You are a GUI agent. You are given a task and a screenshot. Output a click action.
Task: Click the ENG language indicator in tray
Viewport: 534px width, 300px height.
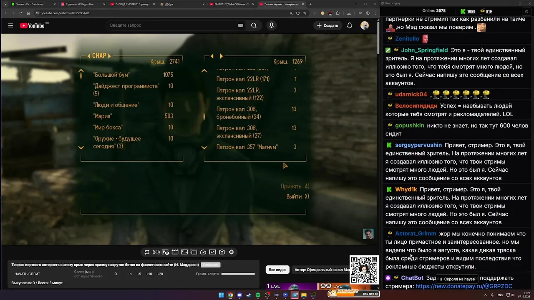pyautogui.click(x=501, y=295)
